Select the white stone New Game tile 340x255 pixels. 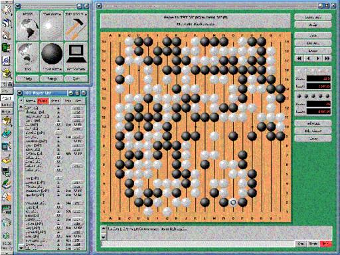click(x=52, y=26)
